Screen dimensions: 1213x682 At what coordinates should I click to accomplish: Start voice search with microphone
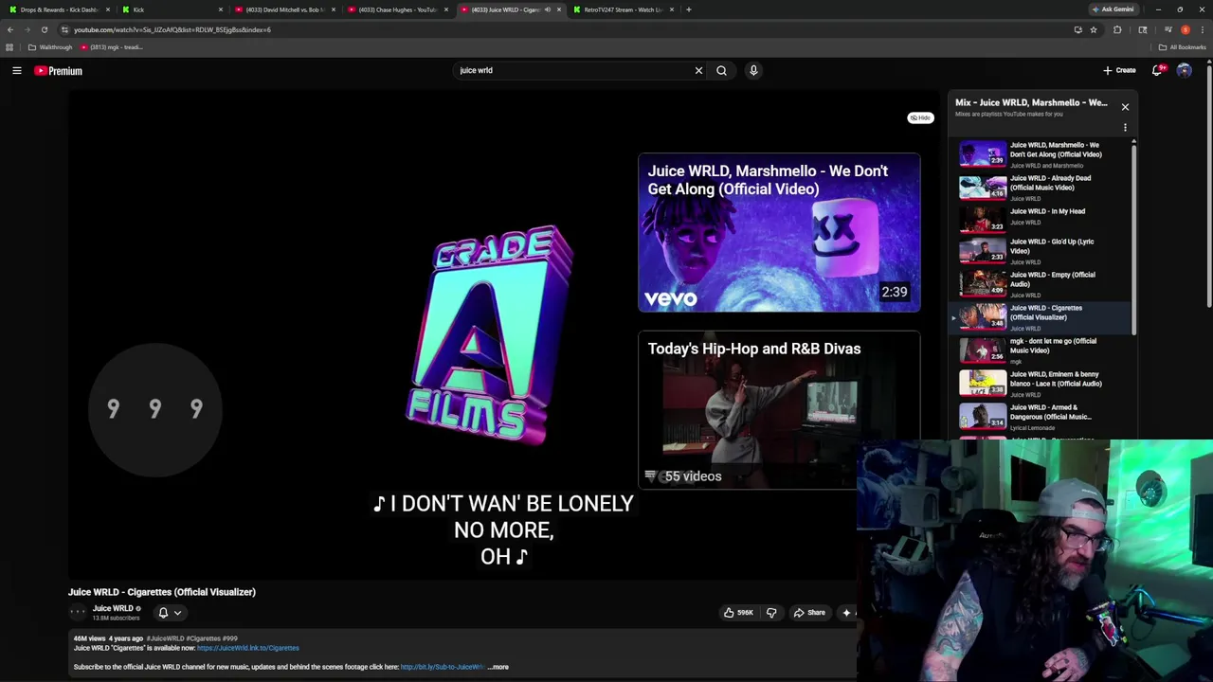(753, 70)
